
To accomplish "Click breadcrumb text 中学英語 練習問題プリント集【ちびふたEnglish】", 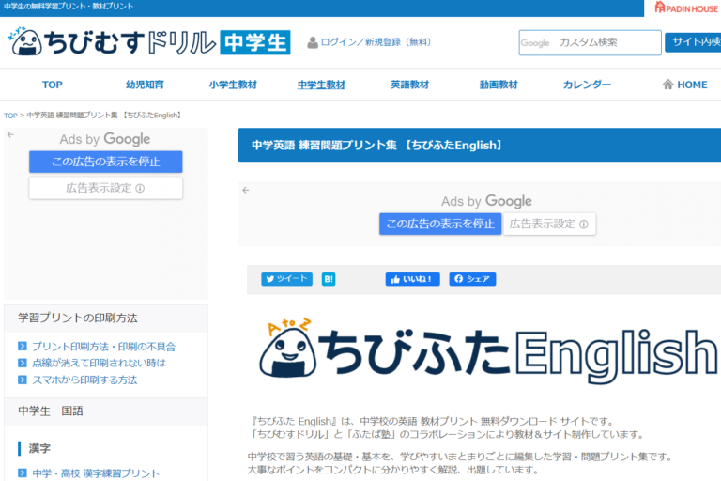I will [x=104, y=115].
